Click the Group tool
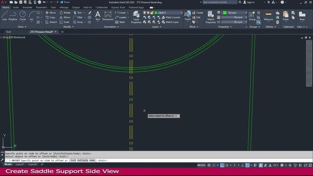 (252, 16)
